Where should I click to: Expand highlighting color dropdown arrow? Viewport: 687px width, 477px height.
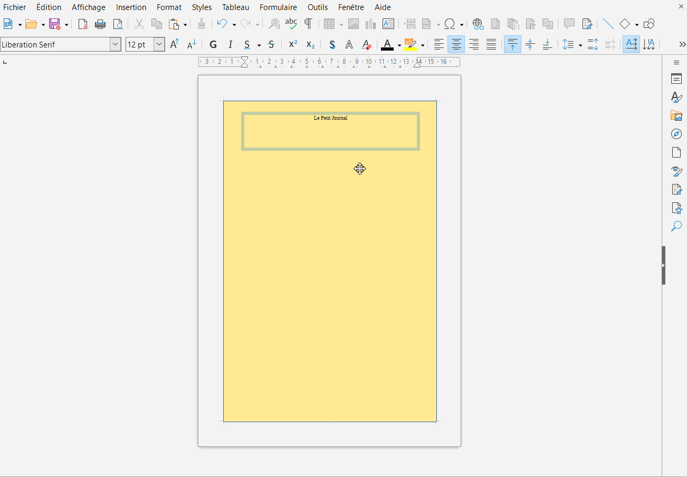[x=423, y=45]
